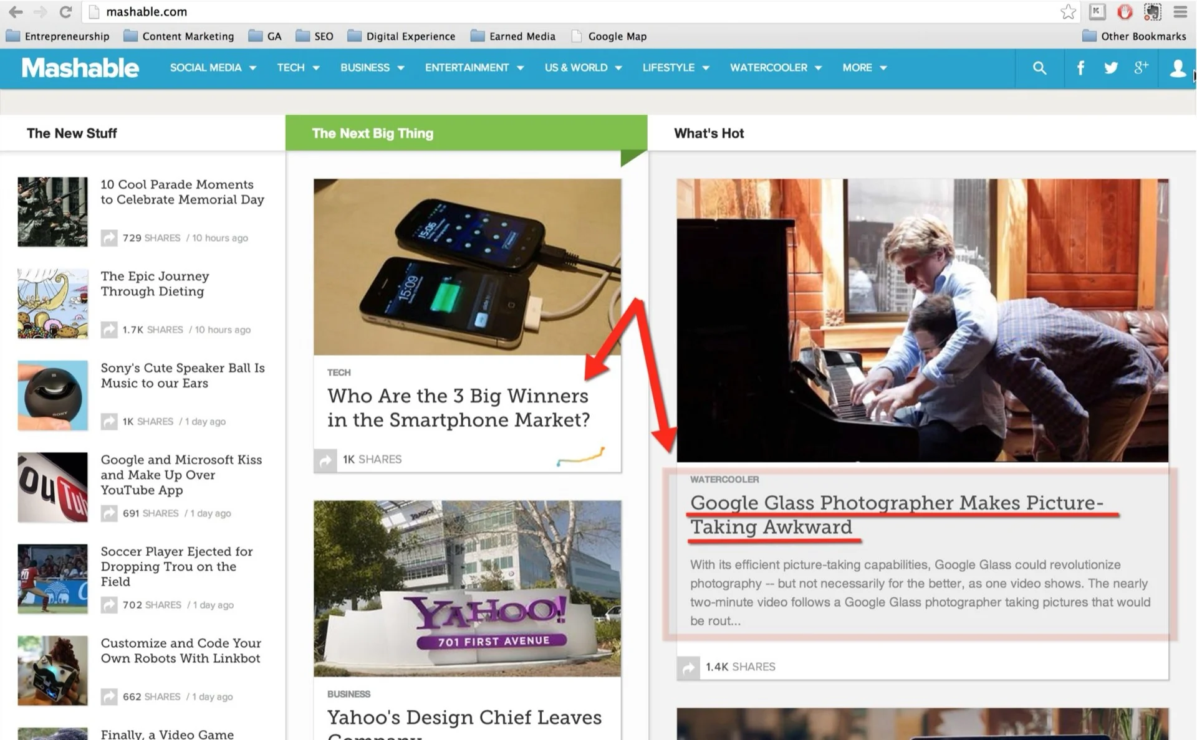Click the browser reload icon
Viewport: 1197px width, 740px height.
click(x=65, y=12)
